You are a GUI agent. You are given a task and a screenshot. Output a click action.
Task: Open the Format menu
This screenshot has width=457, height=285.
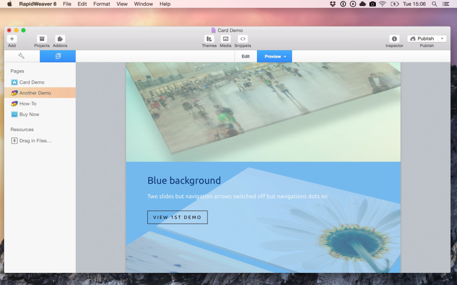(x=102, y=4)
